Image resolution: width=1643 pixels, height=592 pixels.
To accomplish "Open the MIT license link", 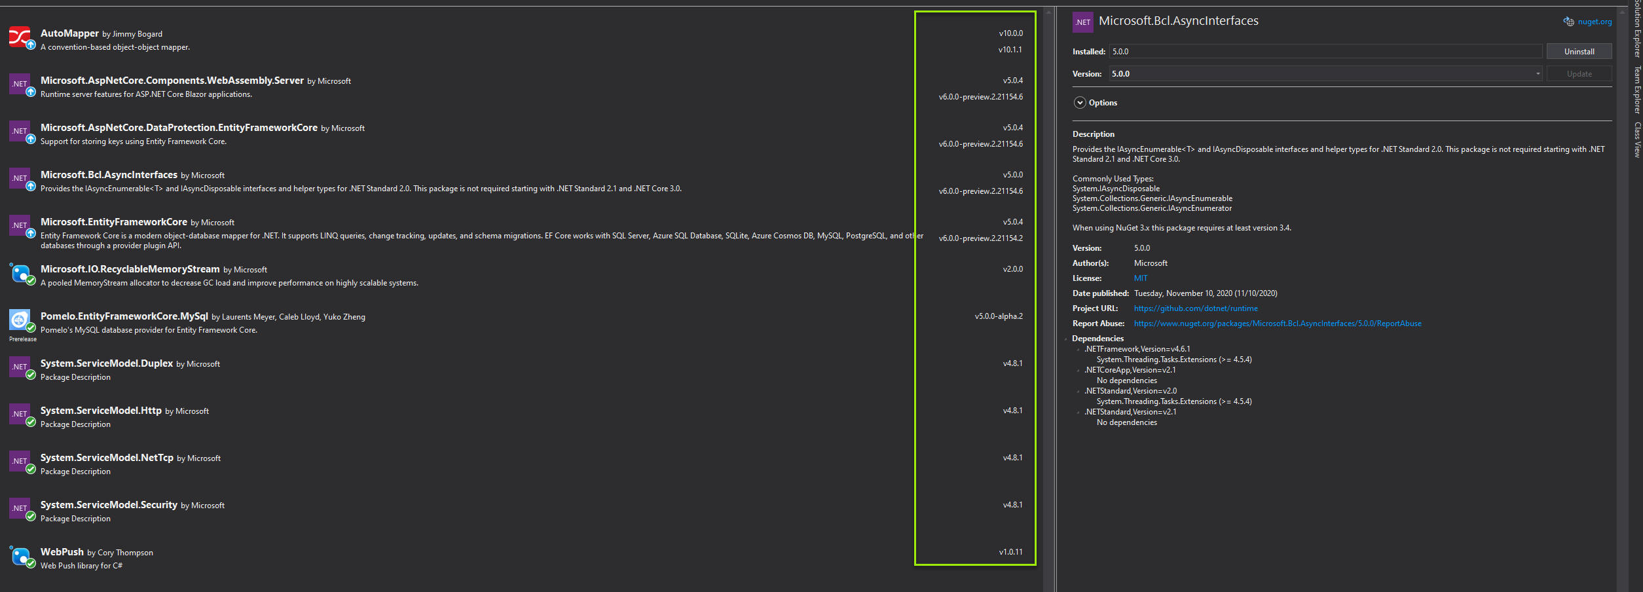I will tap(1140, 278).
